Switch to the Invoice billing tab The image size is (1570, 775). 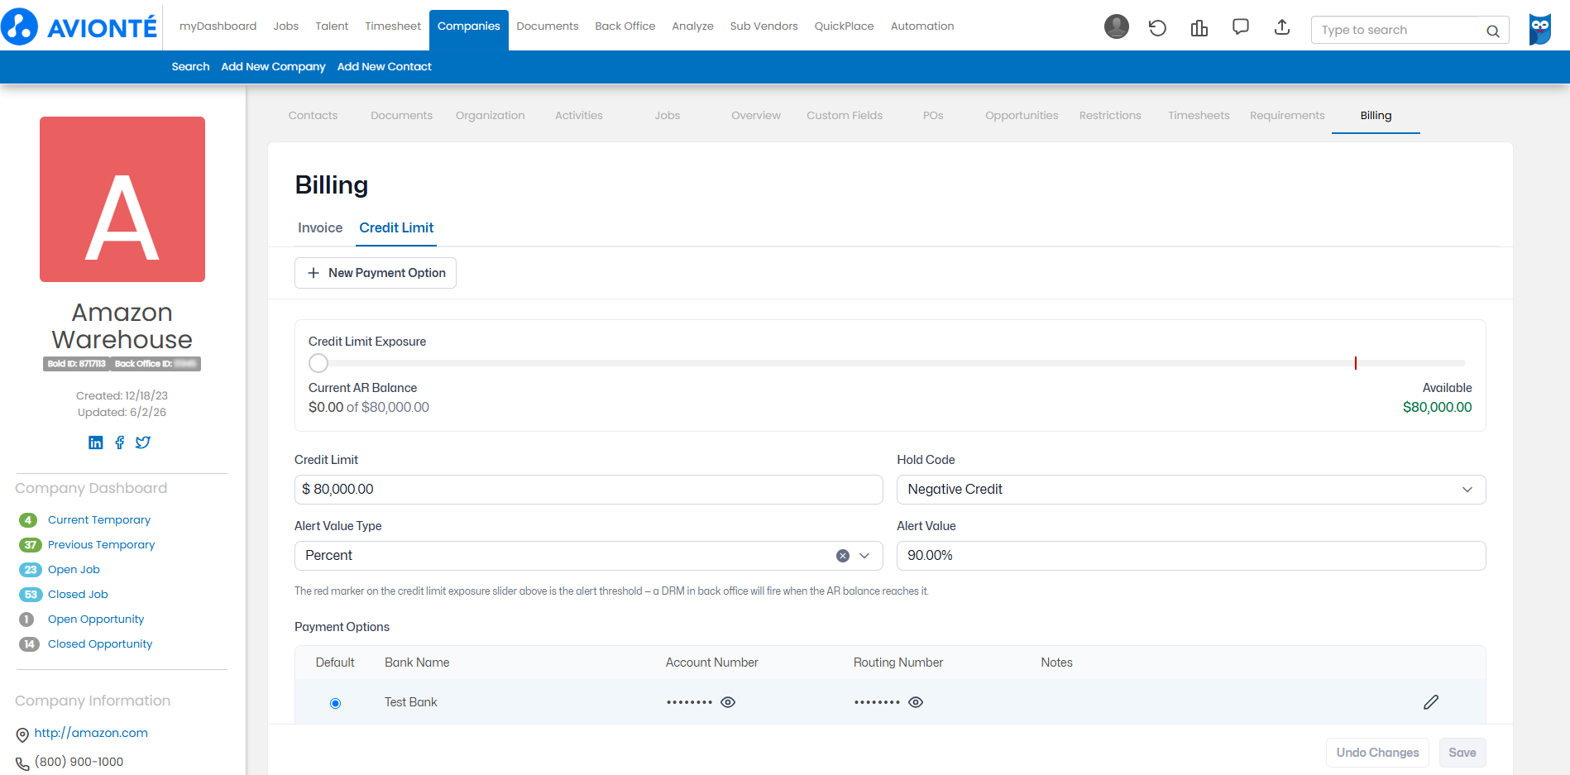point(320,228)
